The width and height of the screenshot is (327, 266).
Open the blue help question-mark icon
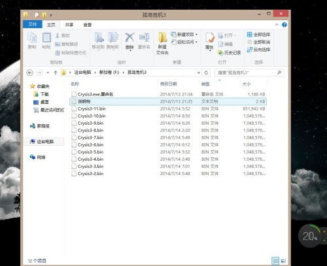[284, 25]
